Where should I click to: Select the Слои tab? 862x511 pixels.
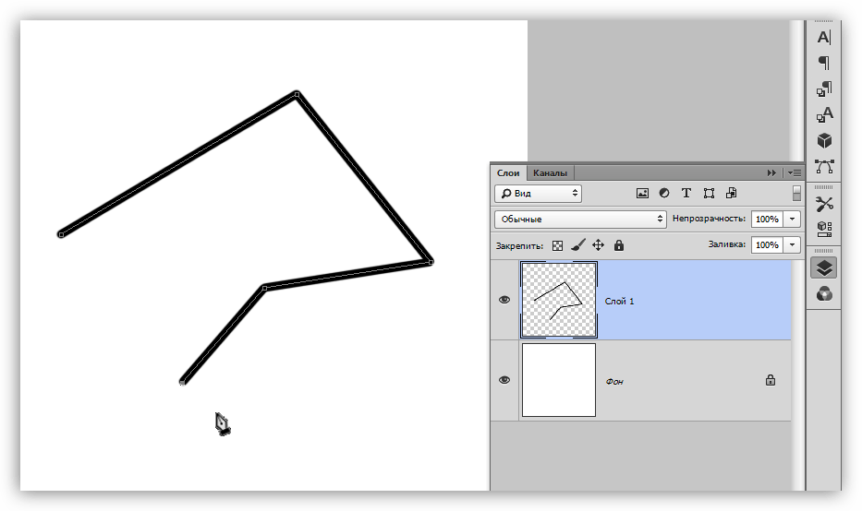(x=508, y=172)
